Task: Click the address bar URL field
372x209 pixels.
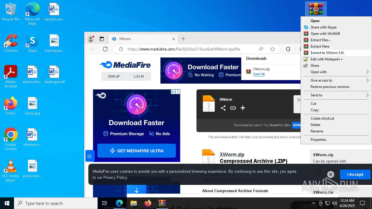Action: 184,49
